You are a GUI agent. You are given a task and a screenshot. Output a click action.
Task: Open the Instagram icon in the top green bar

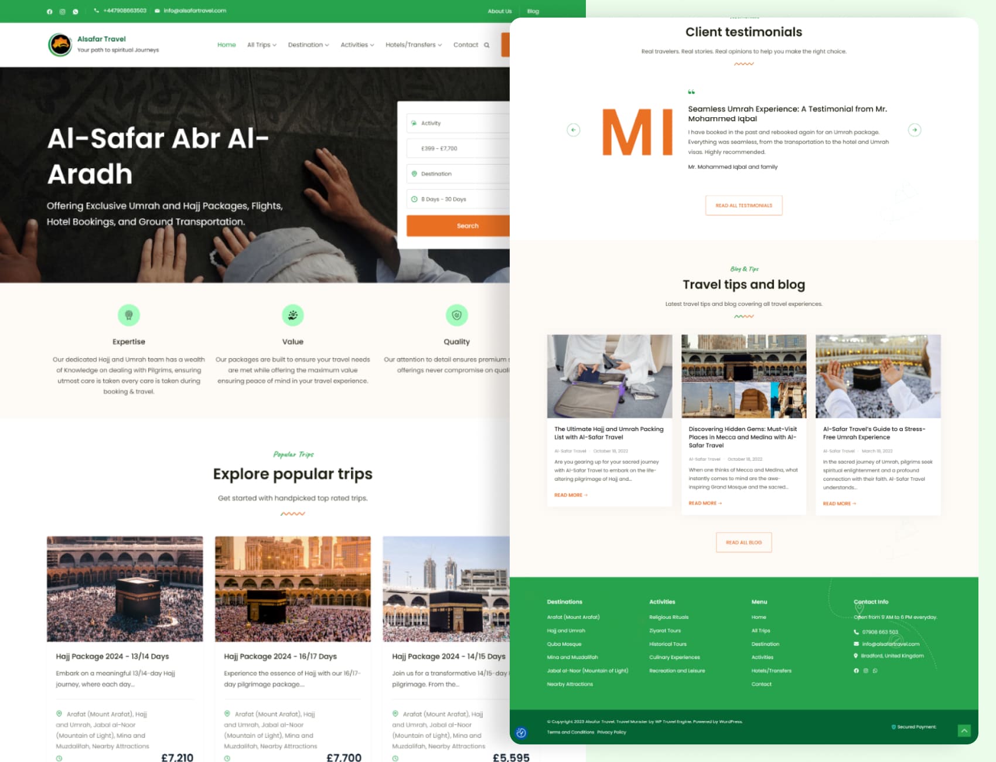[62, 11]
